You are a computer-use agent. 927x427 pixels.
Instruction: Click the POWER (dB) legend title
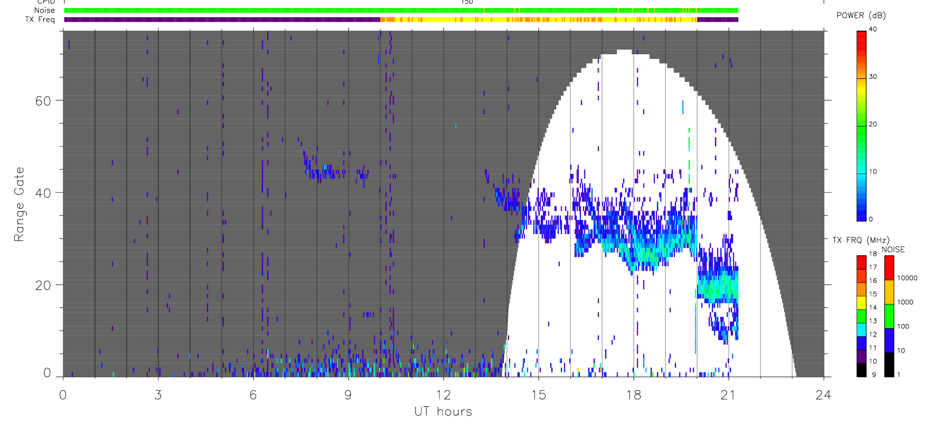pyautogui.click(x=861, y=16)
